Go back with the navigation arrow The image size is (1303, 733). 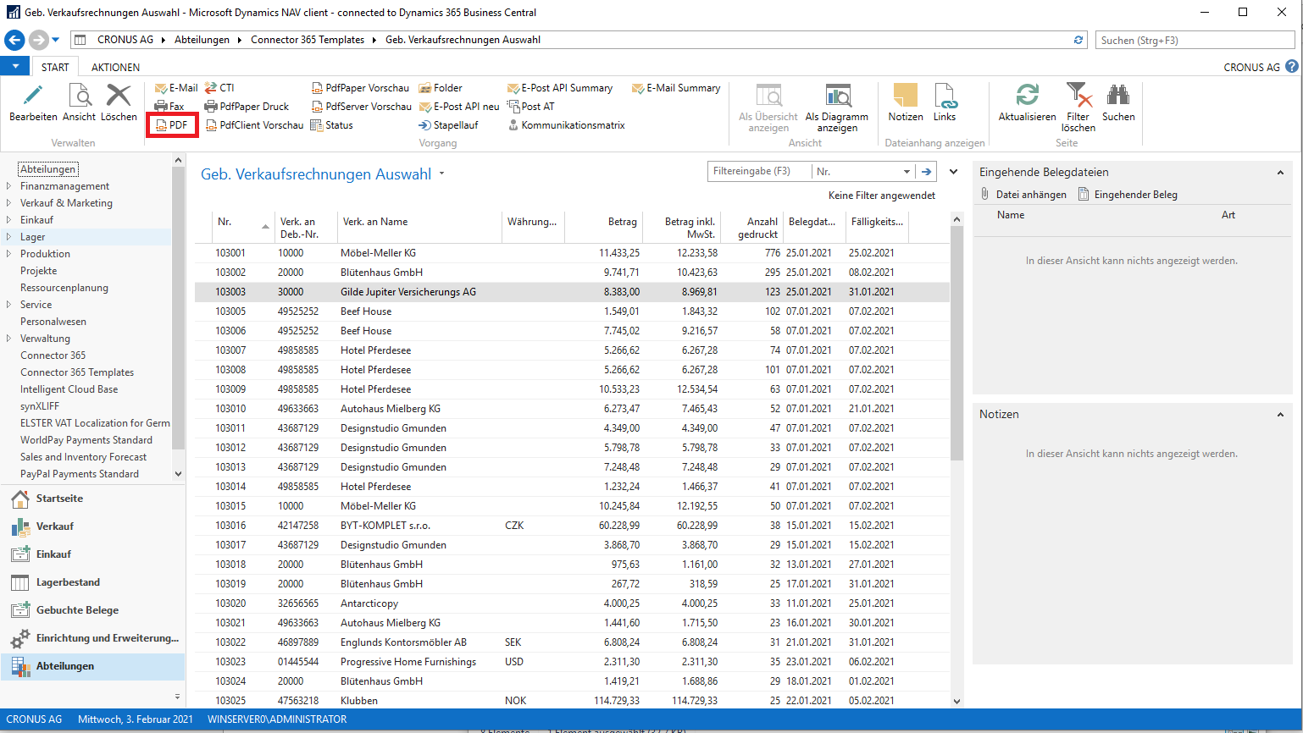[x=14, y=40]
